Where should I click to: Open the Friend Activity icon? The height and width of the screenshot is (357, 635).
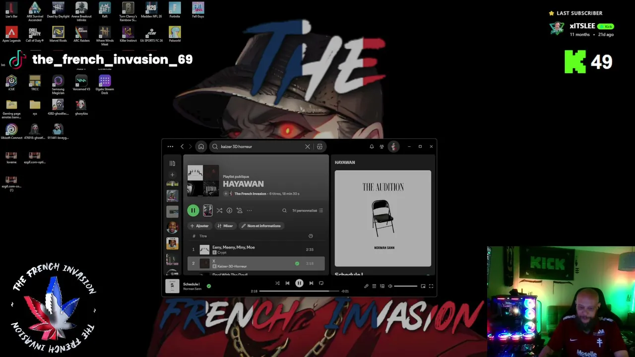coord(381,147)
